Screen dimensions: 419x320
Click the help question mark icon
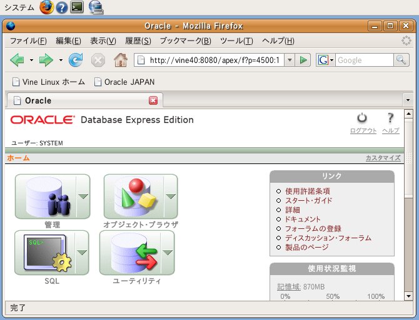(x=390, y=118)
